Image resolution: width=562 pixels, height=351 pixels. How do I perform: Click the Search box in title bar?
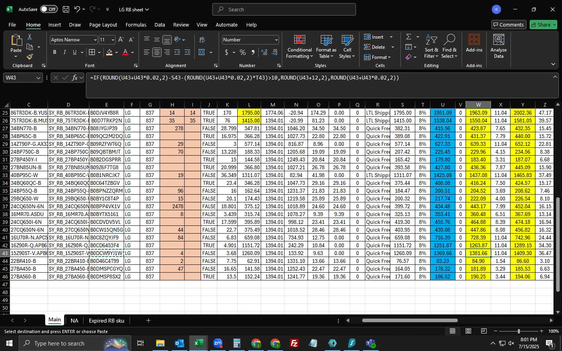click(284, 9)
